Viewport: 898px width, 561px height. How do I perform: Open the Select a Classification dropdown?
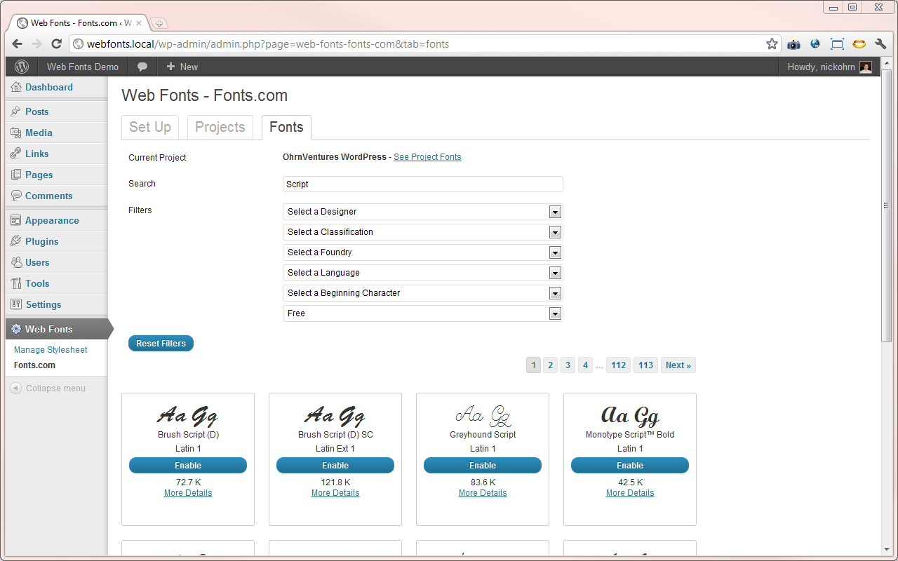click(423, 232)
